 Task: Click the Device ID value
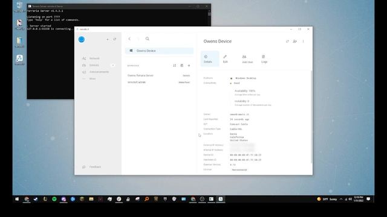(x=246, y=155)
